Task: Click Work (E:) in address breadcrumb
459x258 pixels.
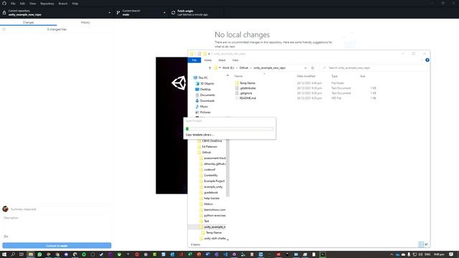Action: [228, 68]
